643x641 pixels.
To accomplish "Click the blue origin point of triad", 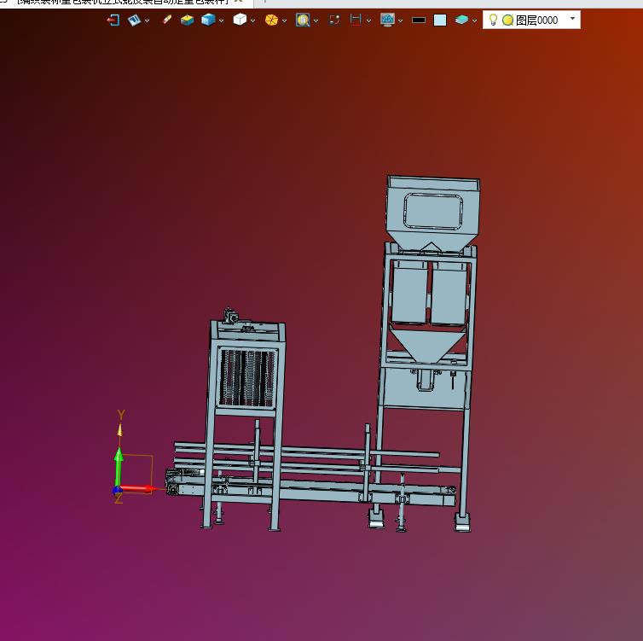I will click(x=117, y=490).
